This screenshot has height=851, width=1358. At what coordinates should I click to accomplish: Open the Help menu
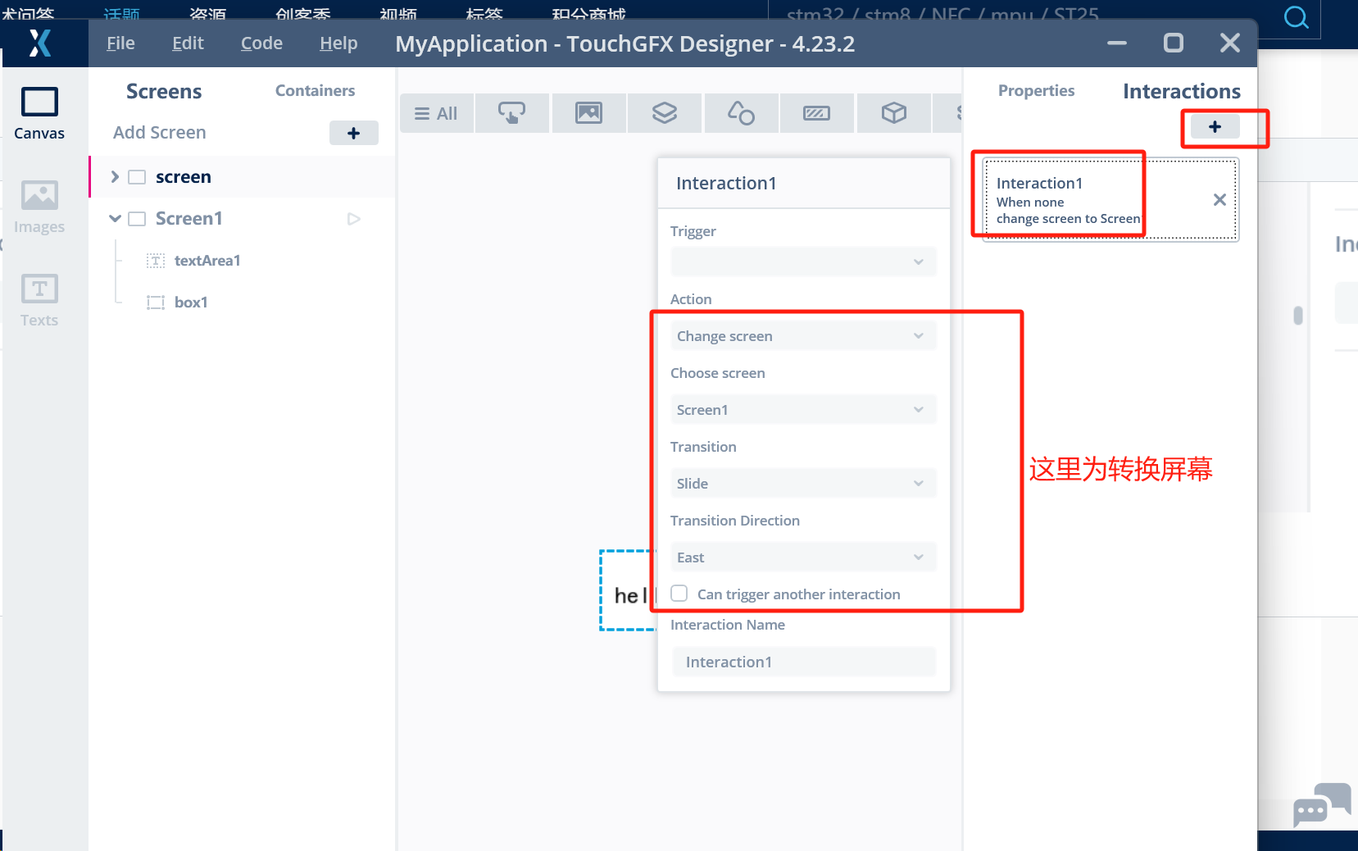coord(338,43)
